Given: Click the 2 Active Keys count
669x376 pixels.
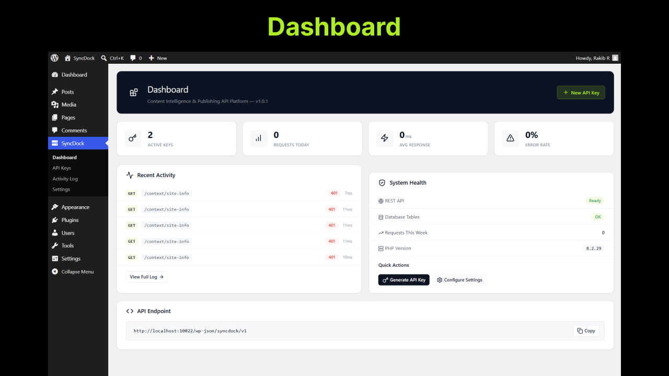Looking at the screenshot, I should pos(150,135).
